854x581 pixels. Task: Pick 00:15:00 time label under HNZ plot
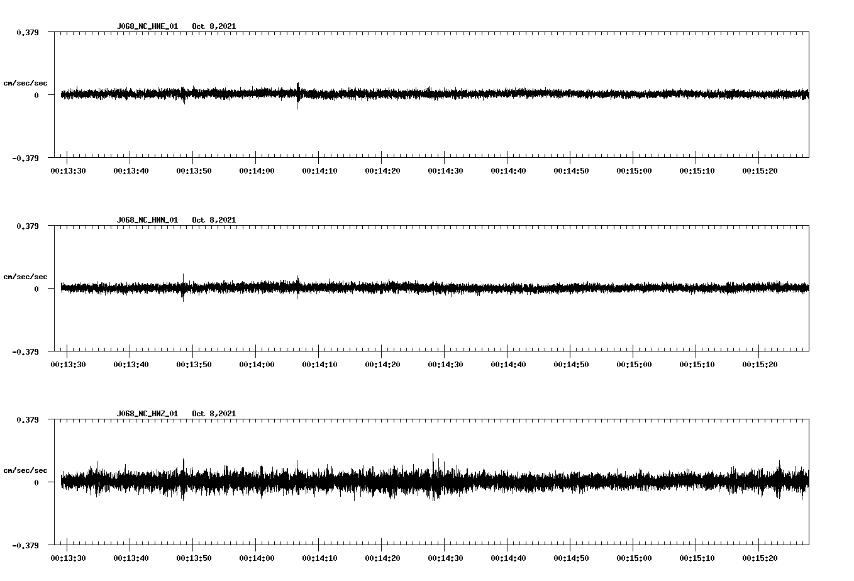click(x=634, y=558)
